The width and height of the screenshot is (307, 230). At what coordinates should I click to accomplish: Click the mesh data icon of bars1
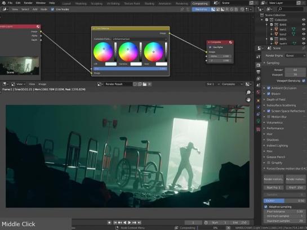tap(293, 29)
